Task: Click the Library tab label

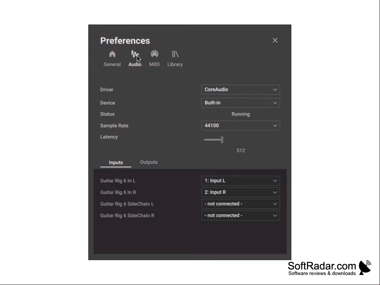Action: click(175, 64)
